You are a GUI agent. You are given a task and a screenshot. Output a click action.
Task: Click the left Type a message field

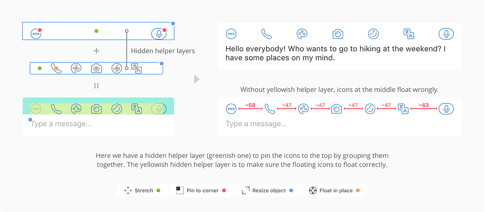pos(98,125)
